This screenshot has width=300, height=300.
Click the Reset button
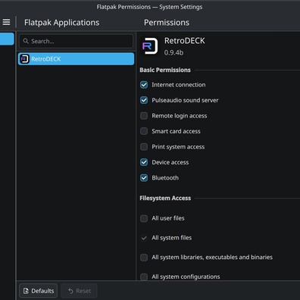tap(79, 291)
